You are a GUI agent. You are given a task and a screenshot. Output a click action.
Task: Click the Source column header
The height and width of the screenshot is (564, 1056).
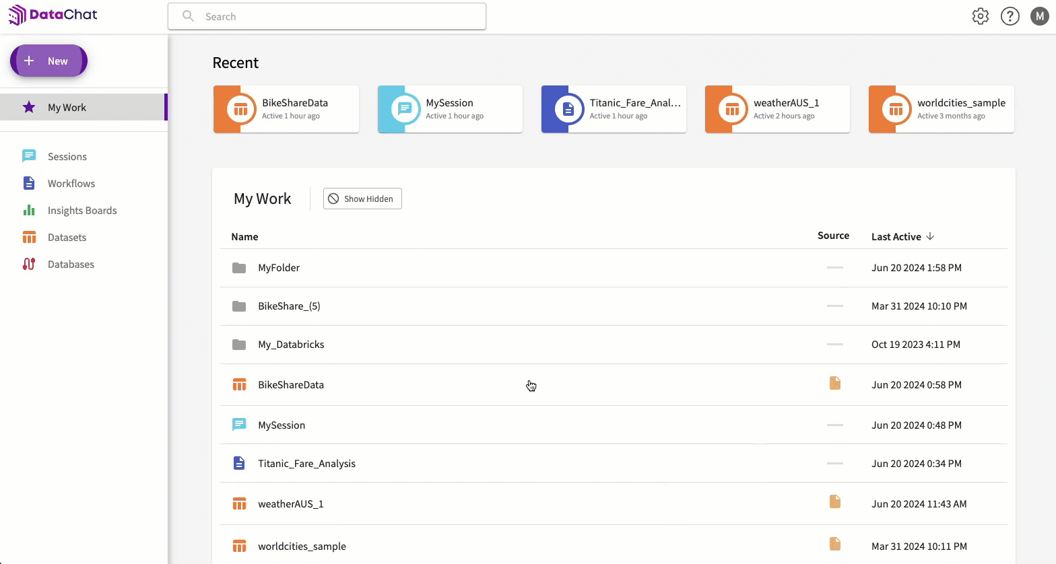pos(833,236)
